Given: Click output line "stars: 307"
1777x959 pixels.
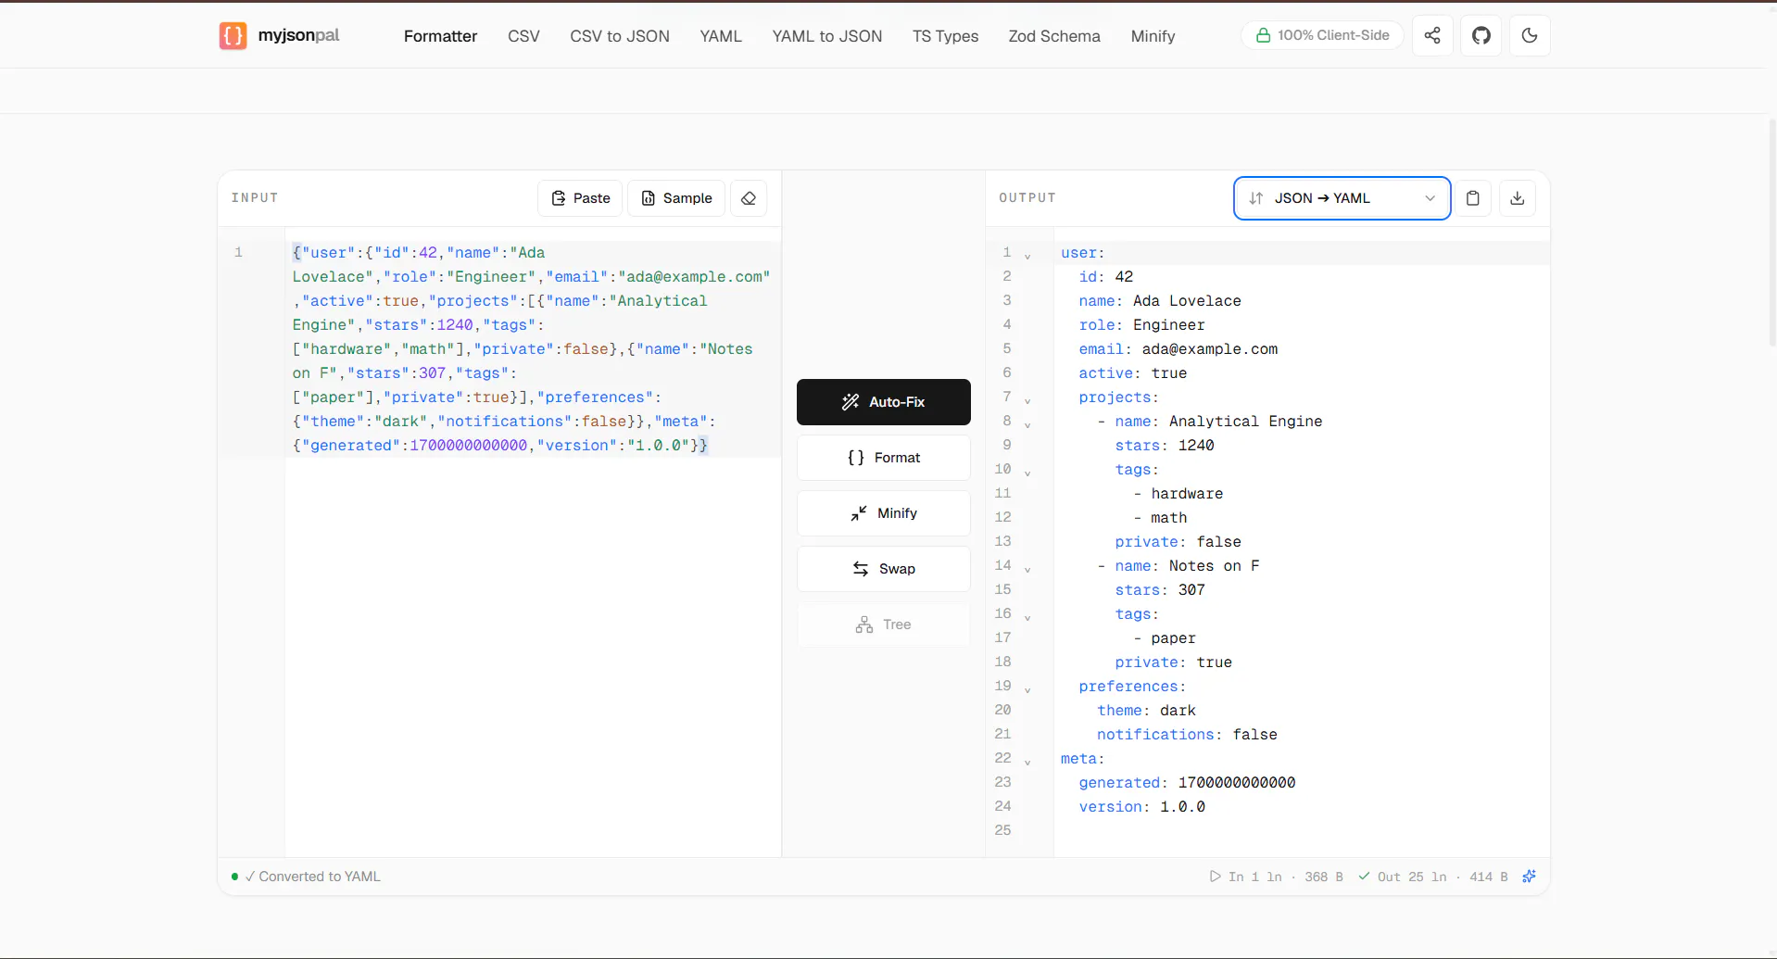Looking at the screenshot, I should coord(1159,590).
